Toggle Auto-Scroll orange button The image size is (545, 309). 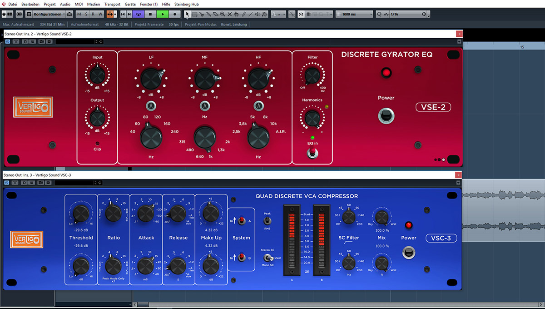click(109, 14)
